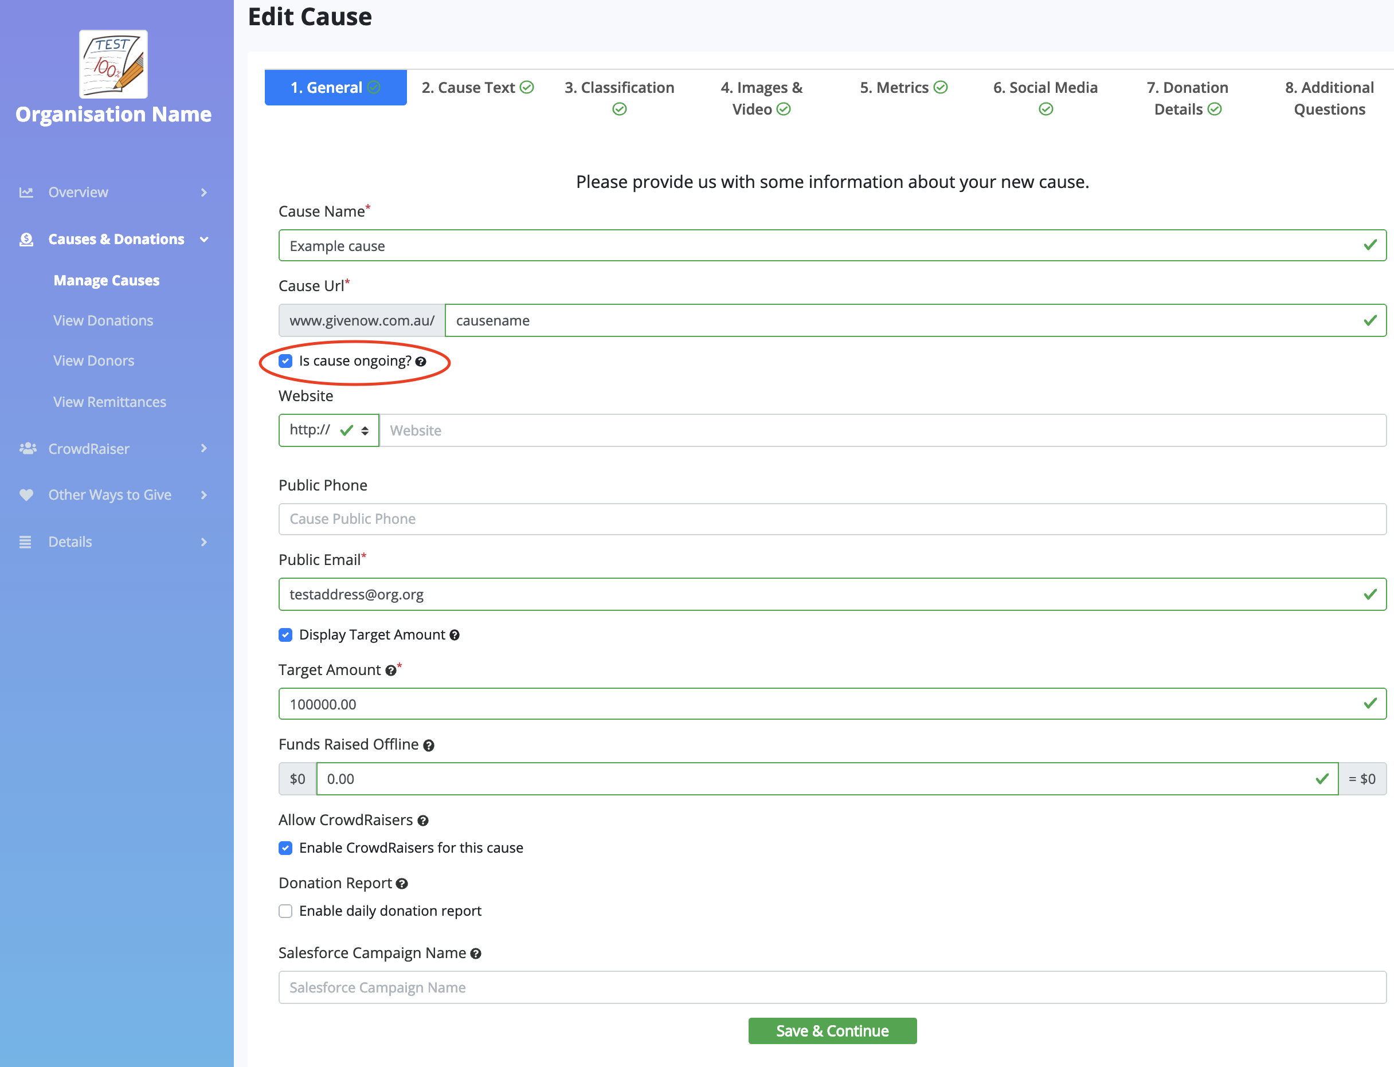Open View Donors link
This screenshot has width=1394, height=1067.
pyautogui.click(x=93, y=361)
